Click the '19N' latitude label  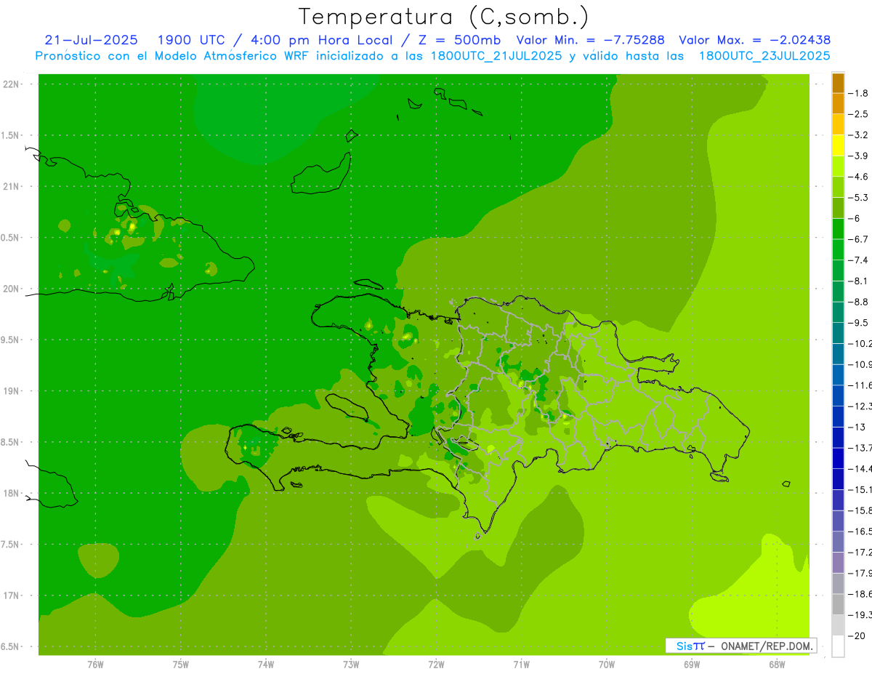coord(12,391)
